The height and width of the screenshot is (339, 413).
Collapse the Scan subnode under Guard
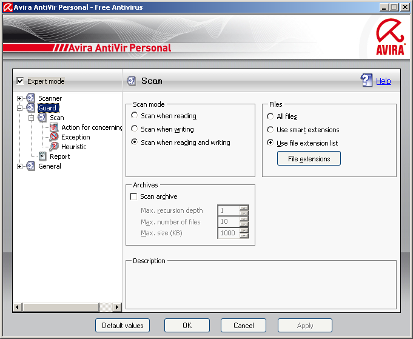tap(31, 118)
